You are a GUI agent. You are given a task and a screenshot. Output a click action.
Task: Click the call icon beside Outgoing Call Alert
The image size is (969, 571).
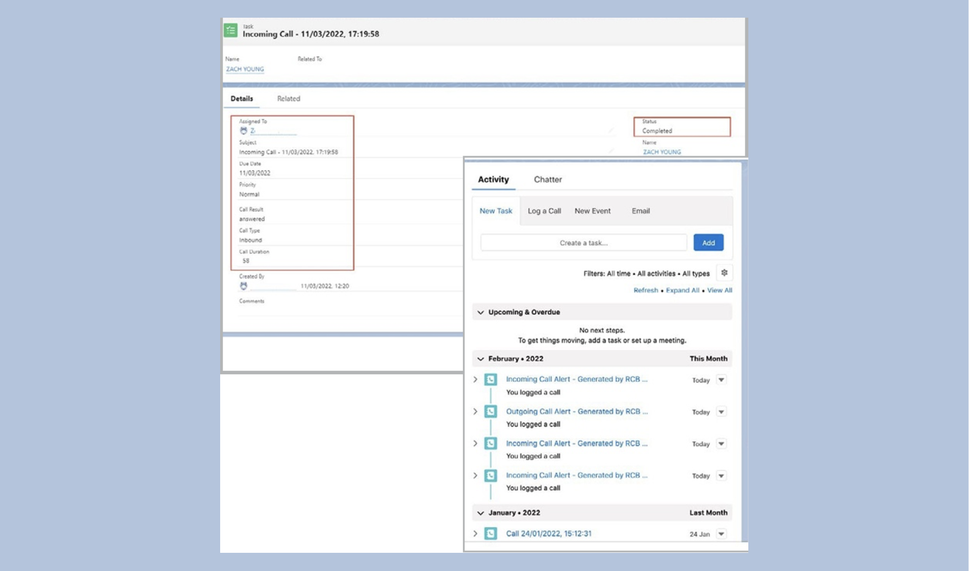490,411
